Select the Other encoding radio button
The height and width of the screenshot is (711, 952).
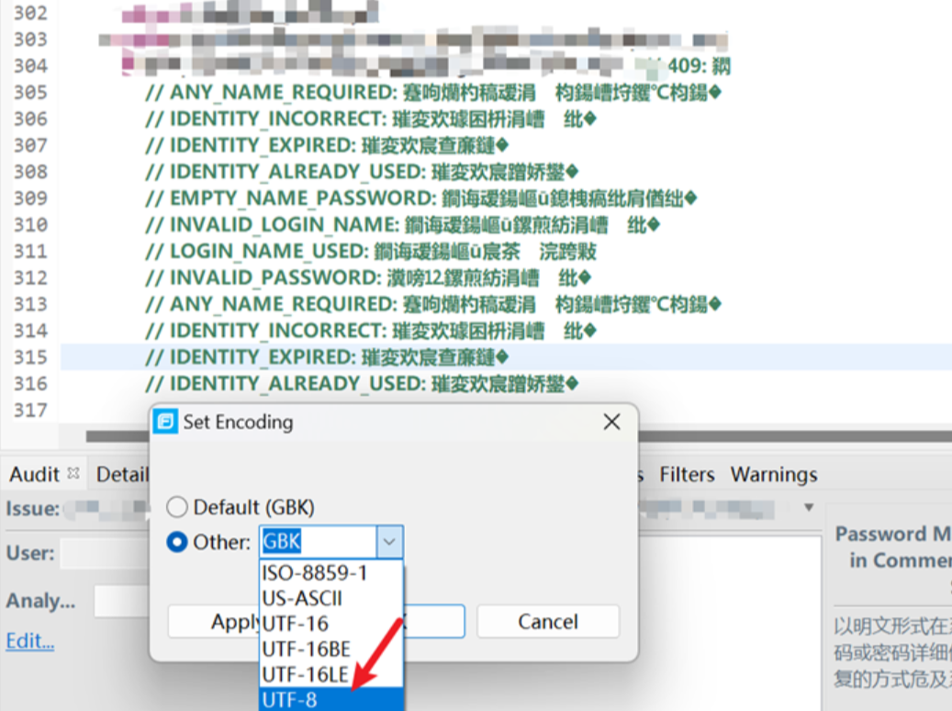(x=176, y=541)
